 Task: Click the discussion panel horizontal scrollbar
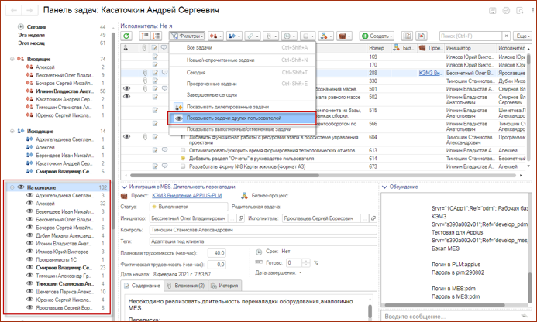point(445,305)
